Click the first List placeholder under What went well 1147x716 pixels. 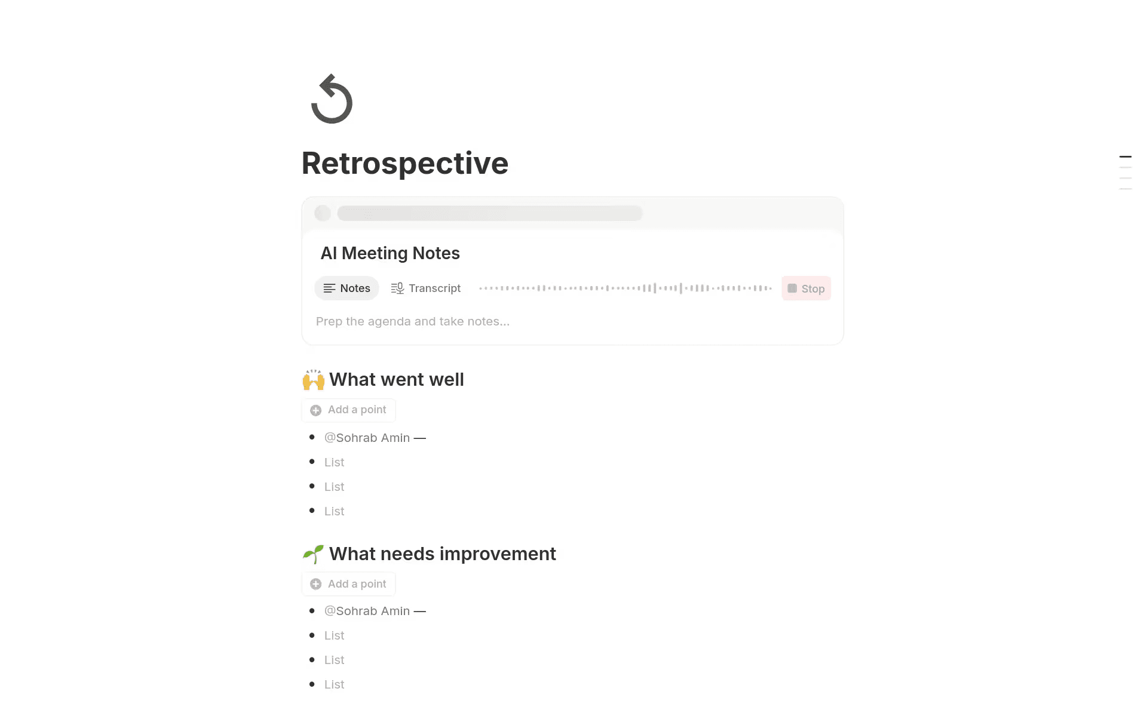pyautogui.click(x=334, y=462)
